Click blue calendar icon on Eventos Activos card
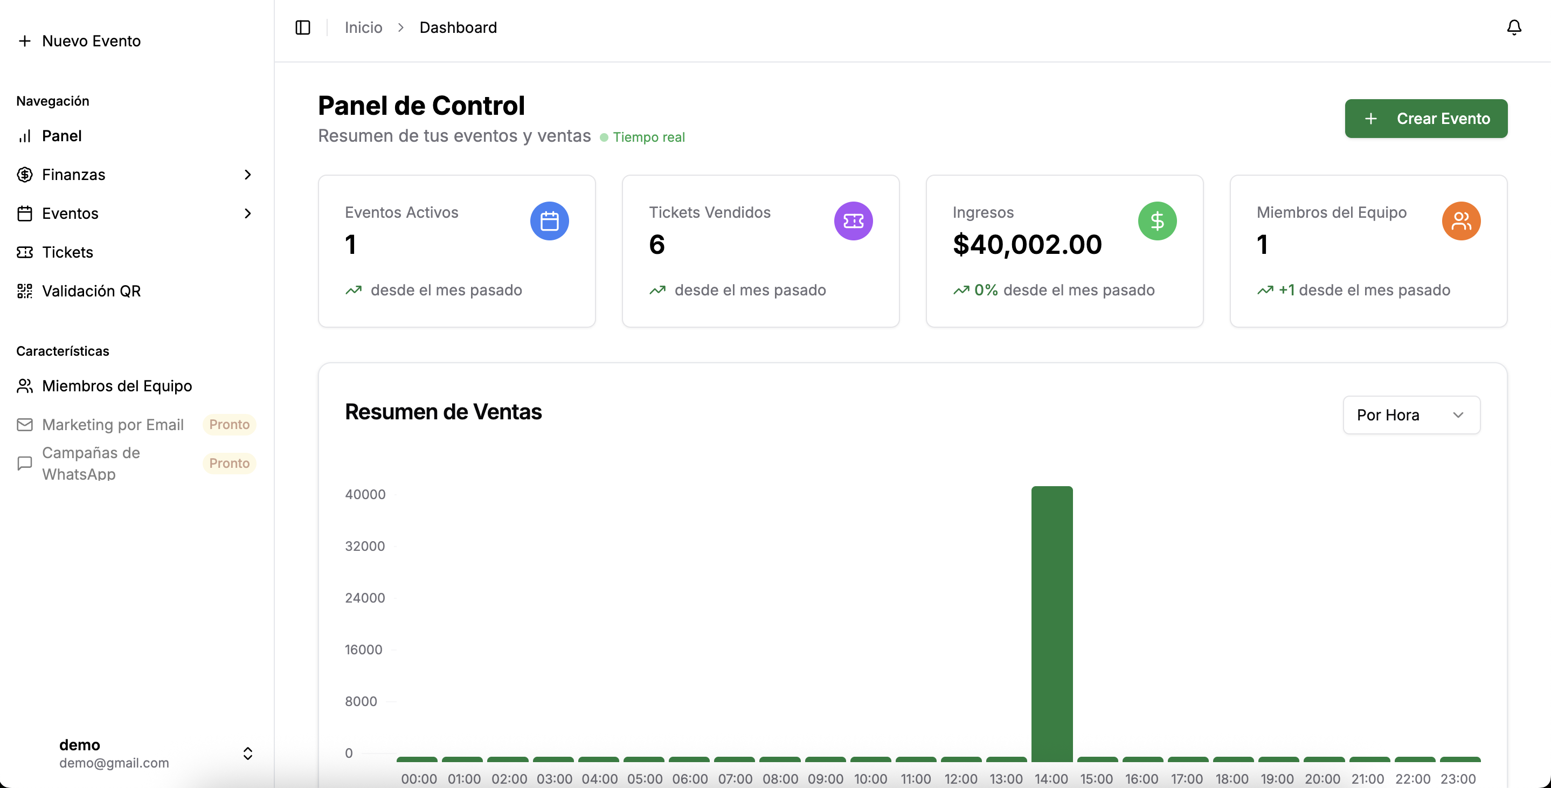The width and height of the screenshot is (1551, 788). click(x=549, y=221)
